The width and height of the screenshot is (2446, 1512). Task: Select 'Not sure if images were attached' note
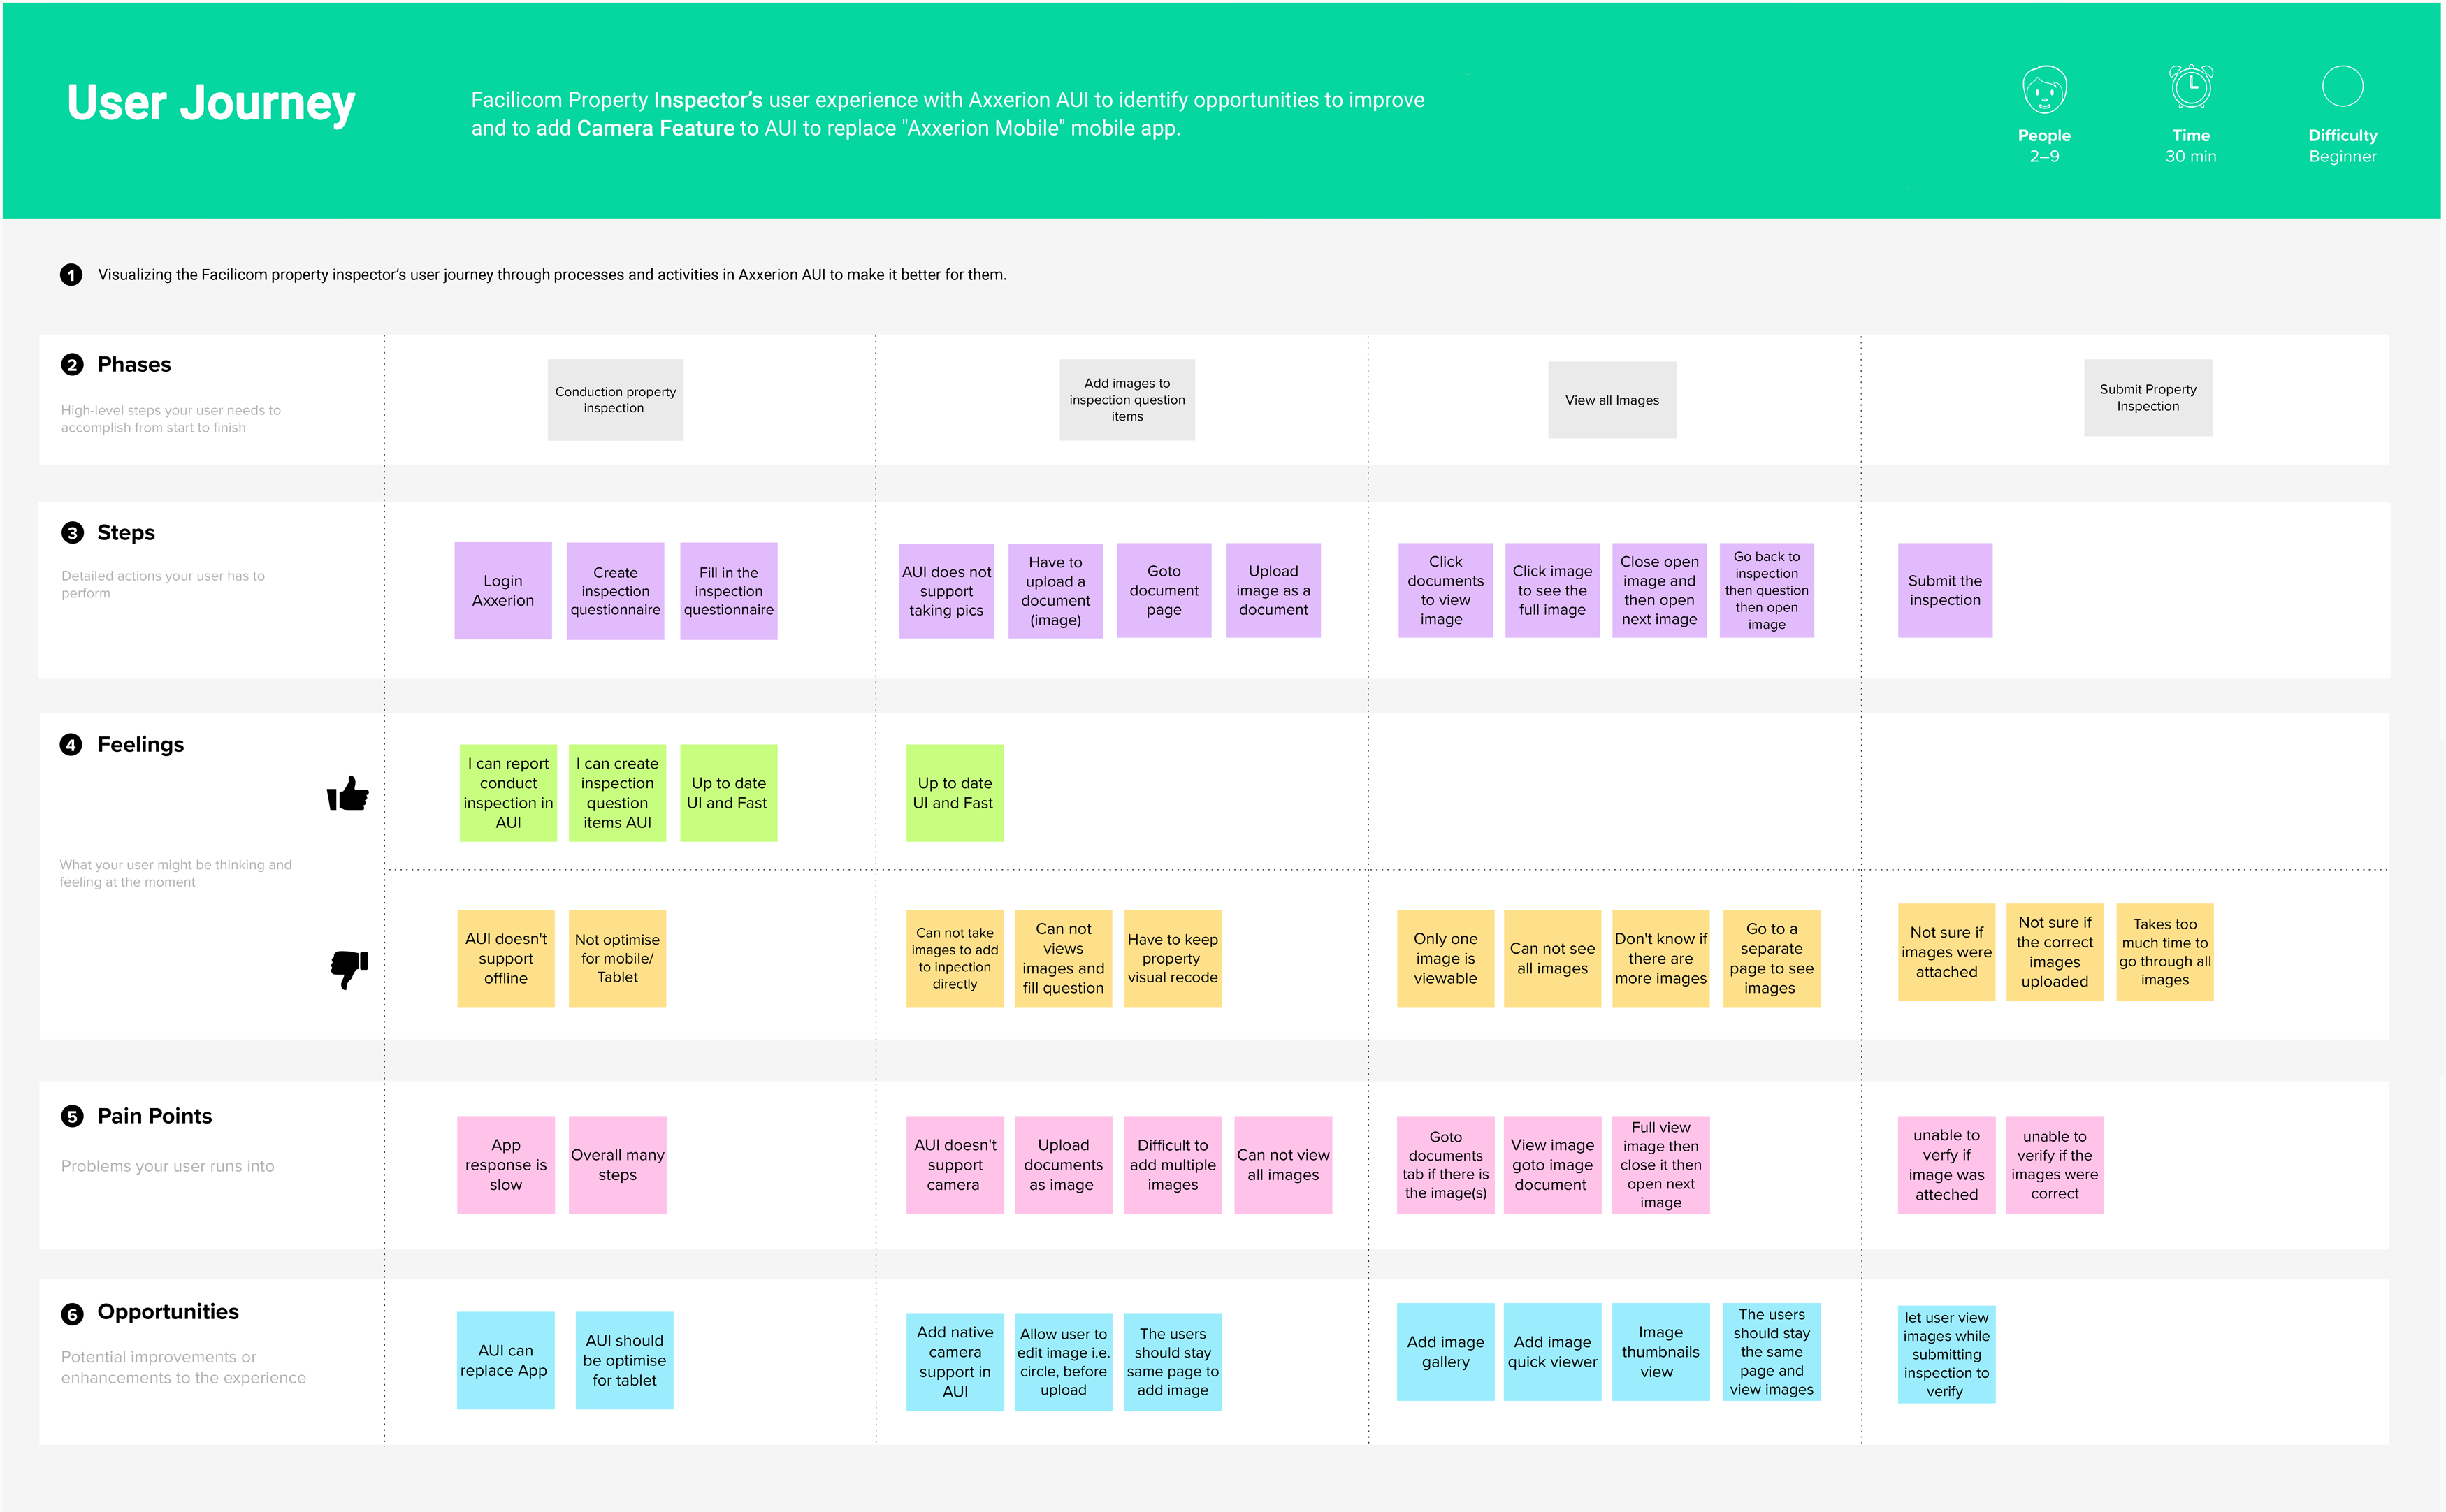(x=1946, y=952)
